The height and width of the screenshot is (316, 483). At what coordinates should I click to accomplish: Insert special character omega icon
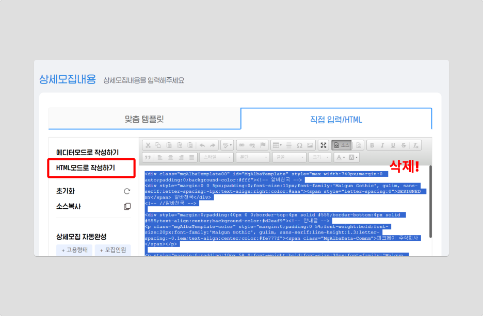[299, 145]
